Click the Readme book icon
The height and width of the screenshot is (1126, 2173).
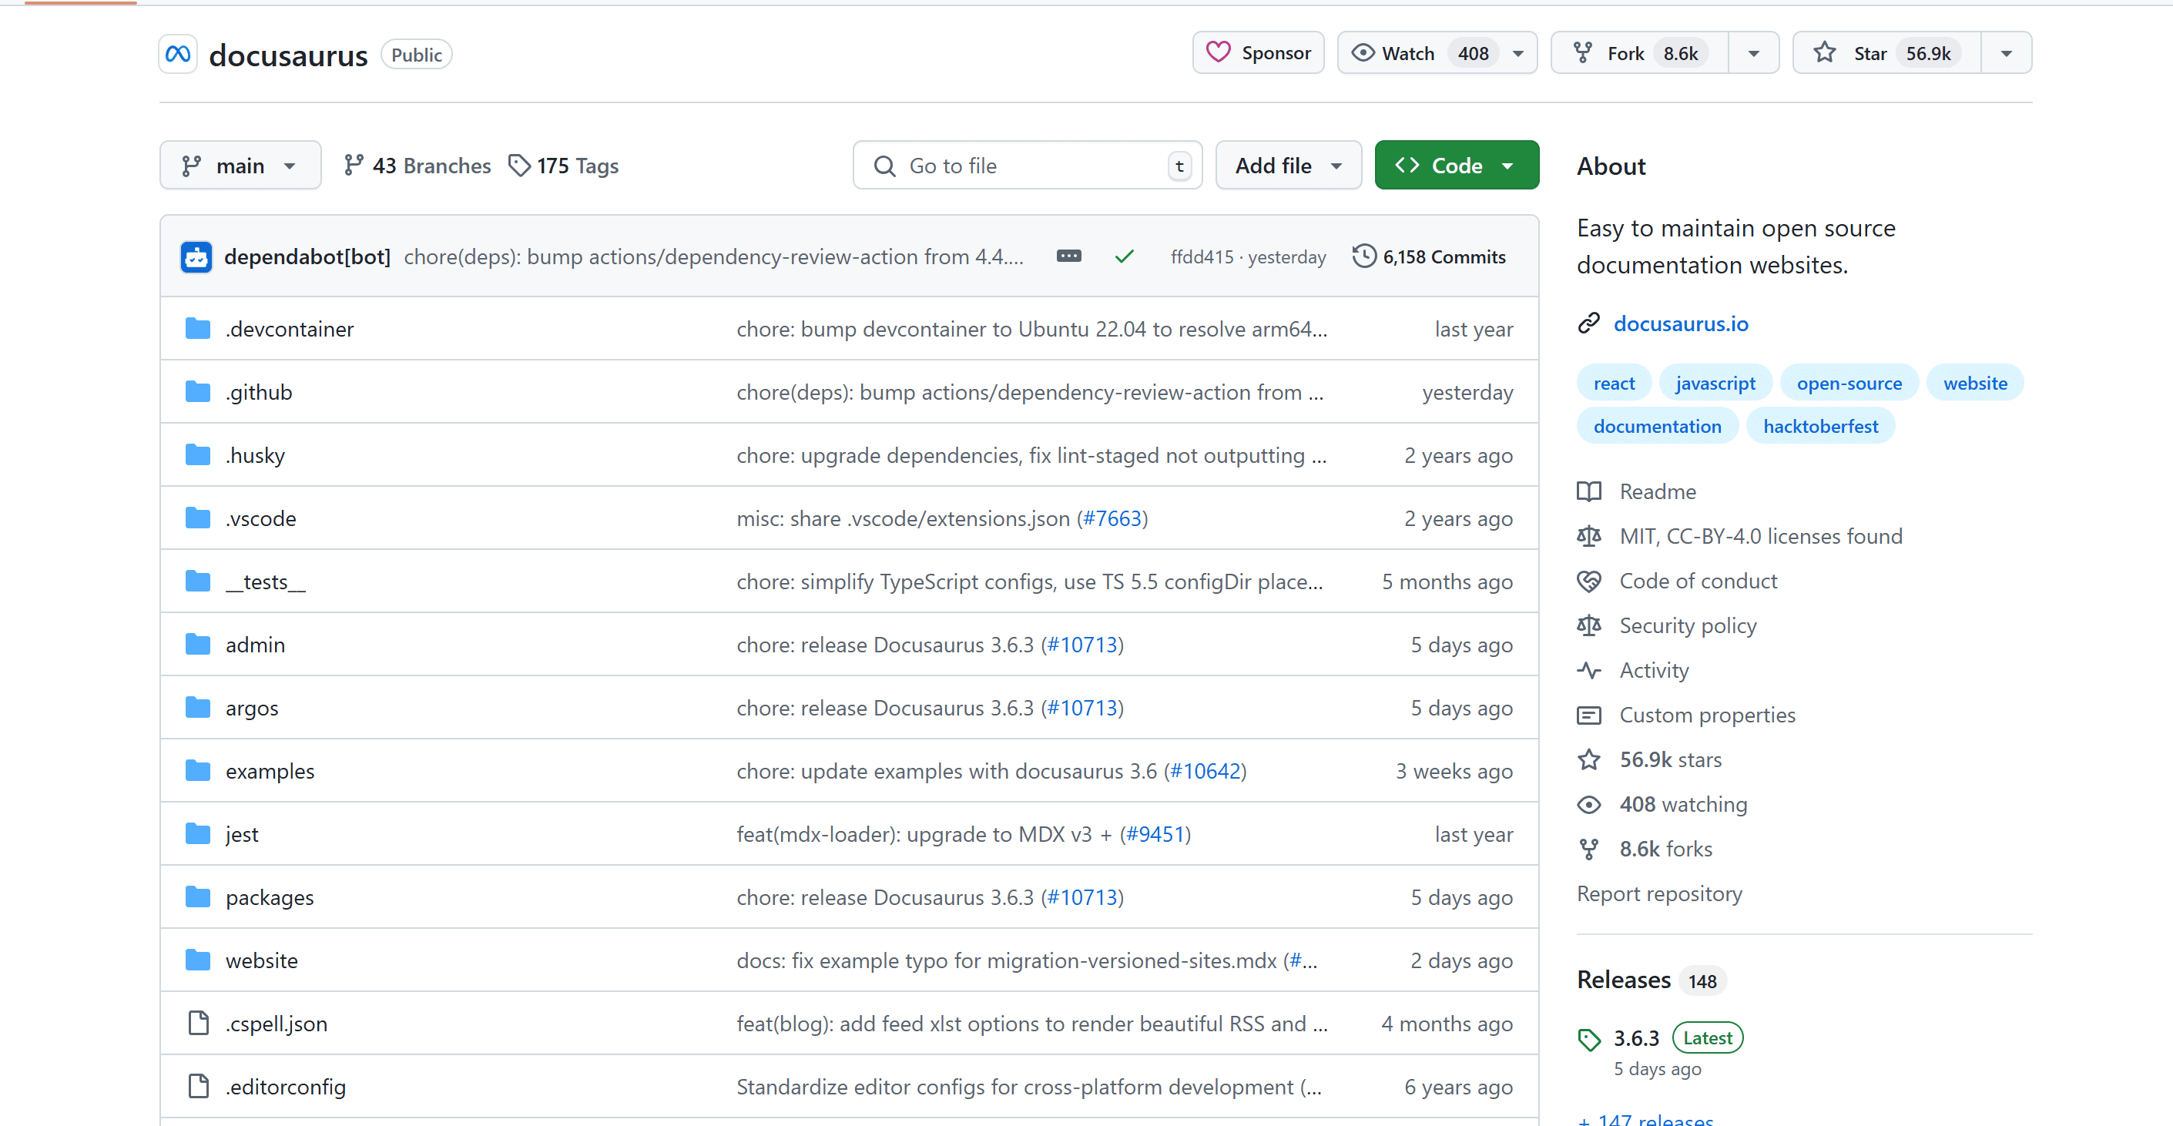pos(1588,491)
